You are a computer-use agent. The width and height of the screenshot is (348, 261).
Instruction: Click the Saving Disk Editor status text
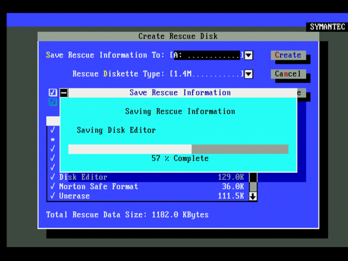[x=116, y=130]
